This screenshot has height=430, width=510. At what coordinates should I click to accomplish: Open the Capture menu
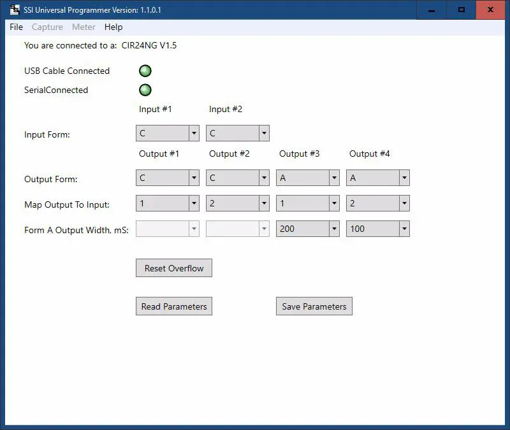pyautogui.click(x=47, y=27)
